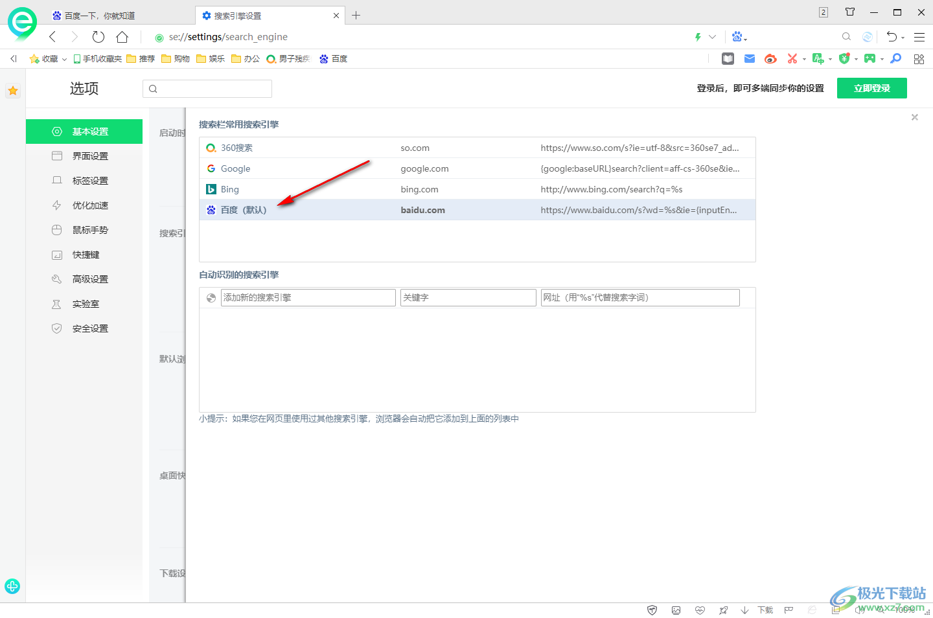Click the undo closed tab arrow
The image size is (933, 618).
[892, 37]
